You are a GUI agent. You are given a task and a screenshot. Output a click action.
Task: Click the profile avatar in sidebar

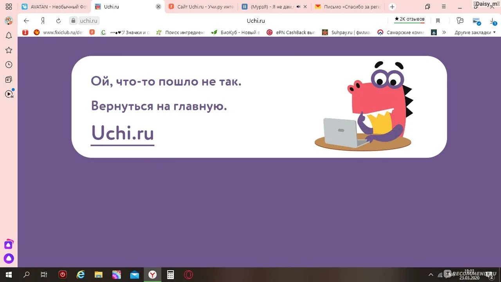[x=9, y=21]
